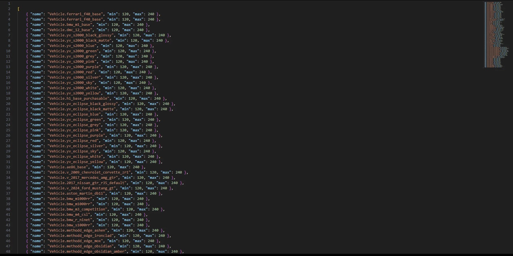
Task: Click "Vehicle.yv_s2000_yellow" string
Action: [x=74, y=93]
